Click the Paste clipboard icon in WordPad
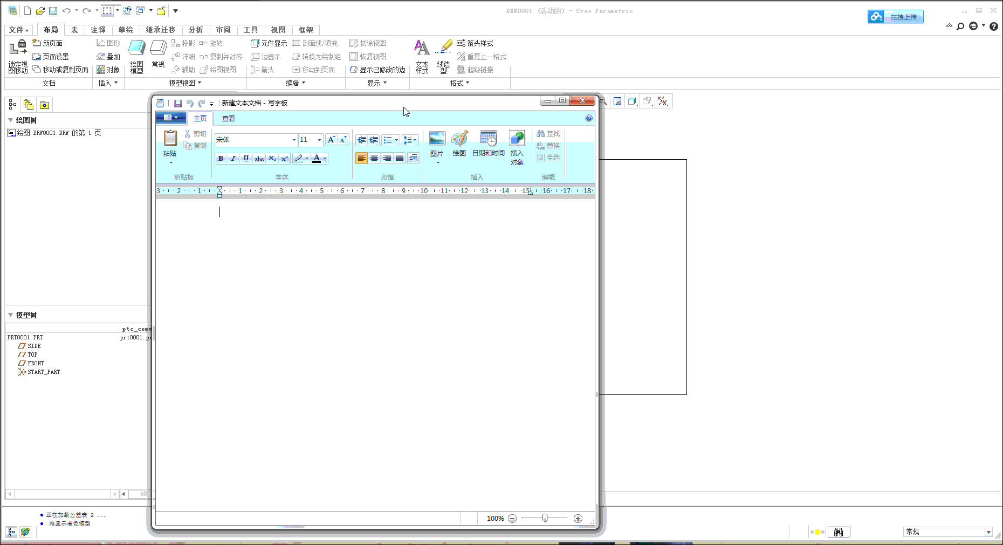 170,139
